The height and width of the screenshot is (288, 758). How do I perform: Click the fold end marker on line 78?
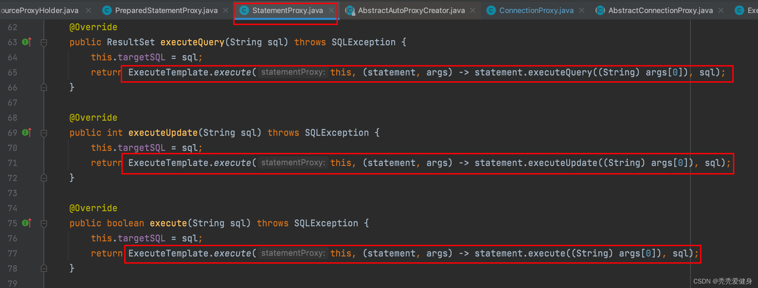click(44, 268)
